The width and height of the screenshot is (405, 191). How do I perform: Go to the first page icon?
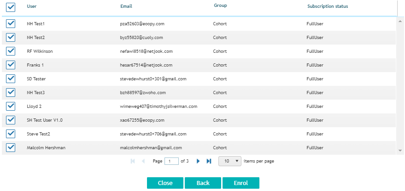click(133, 161)
